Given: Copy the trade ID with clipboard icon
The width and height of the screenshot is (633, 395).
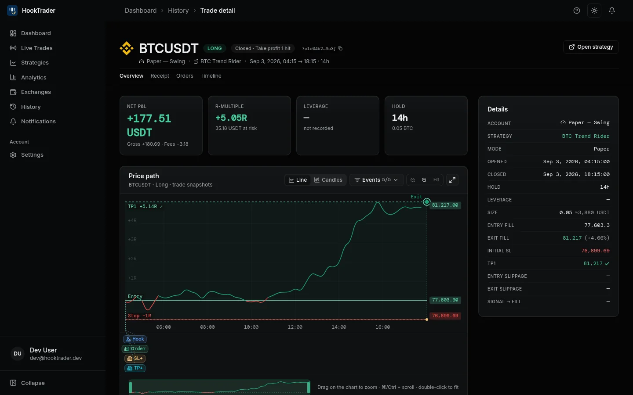Looking at the screenshot, I should click(x=340, y=48).
